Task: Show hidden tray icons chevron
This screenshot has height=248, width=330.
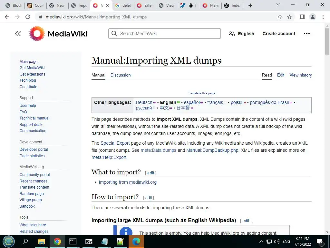Action: pyautogui.click(x=261, y=242)
